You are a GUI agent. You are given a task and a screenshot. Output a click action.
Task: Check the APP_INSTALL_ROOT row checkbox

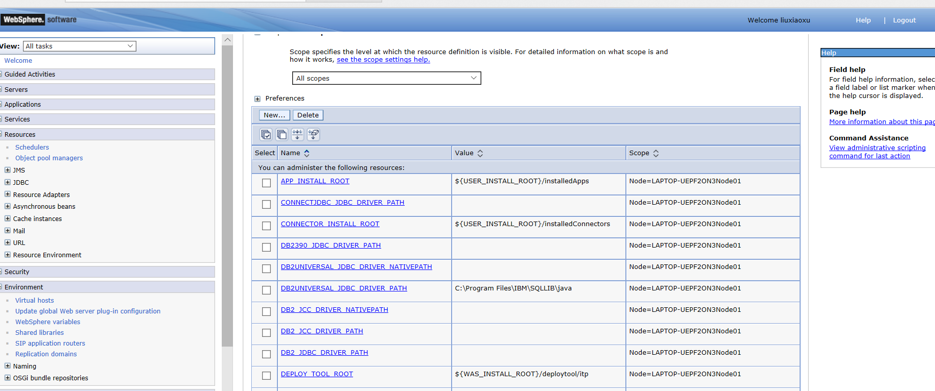click(266, 183)
